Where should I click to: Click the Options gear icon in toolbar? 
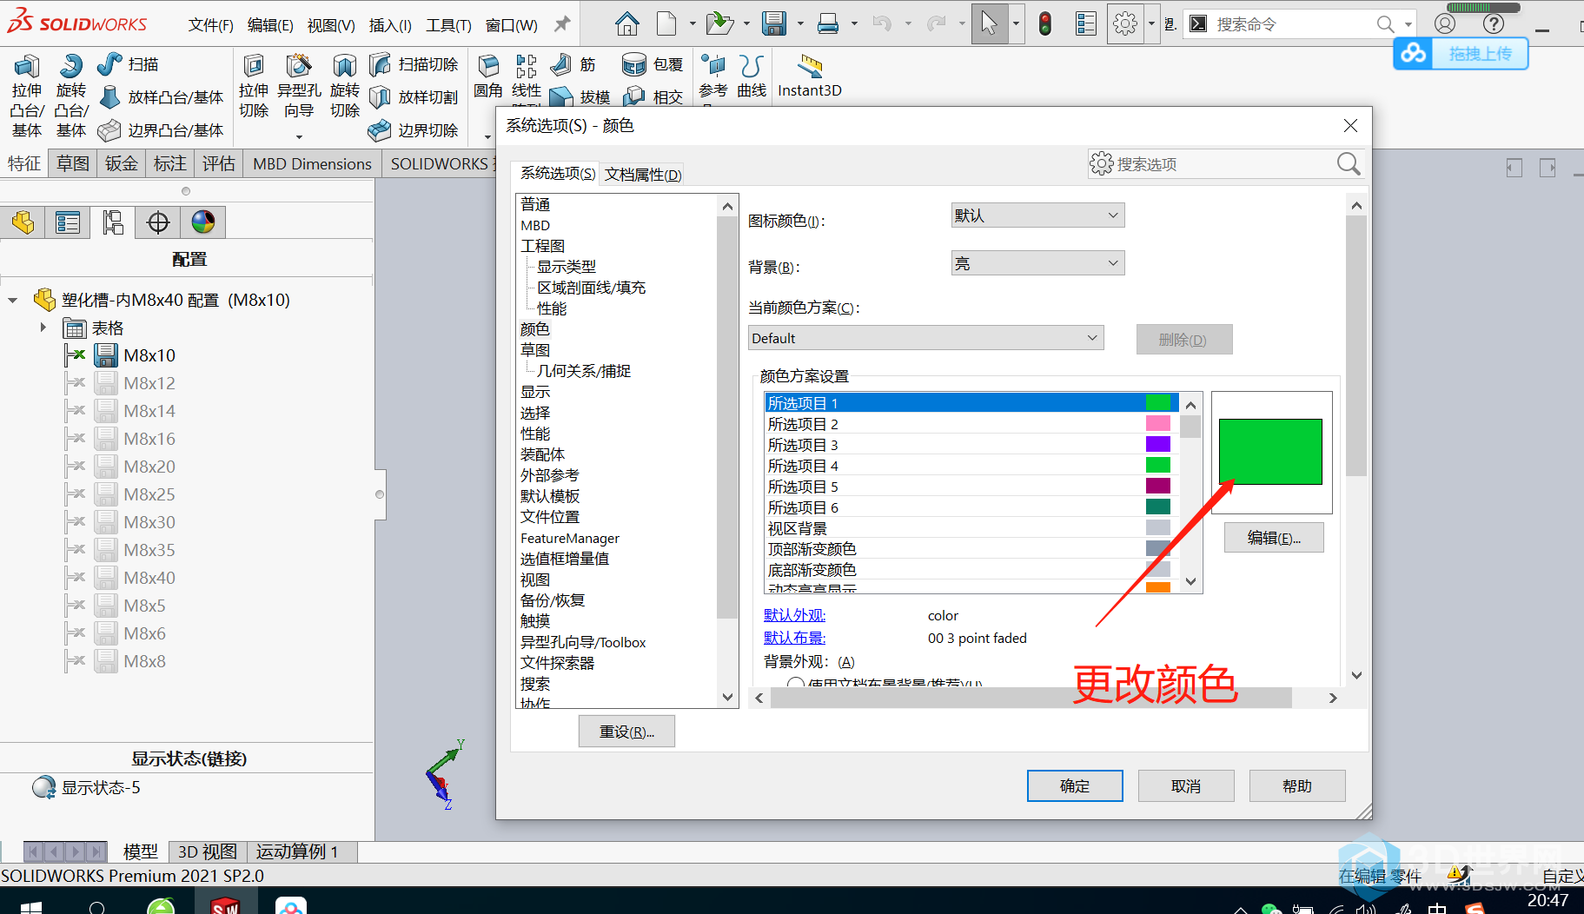pyautogui.click(x=1124, y=23)
